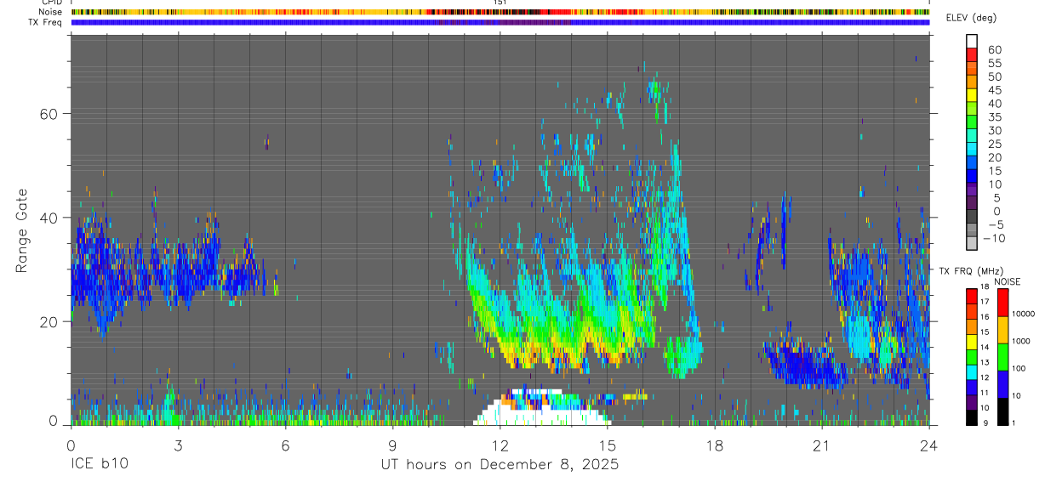Select the cyan 12 MHz frequency swatch
The image size is (1045, 482).
point(972,371)
